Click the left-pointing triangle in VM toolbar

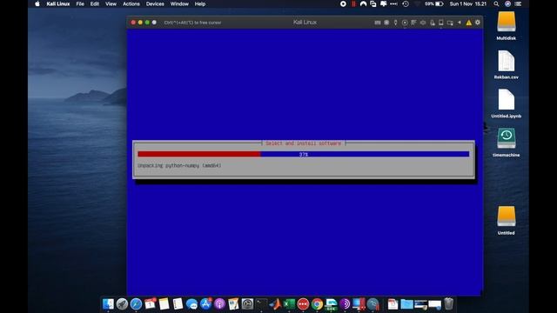click(x=460, y=23)
